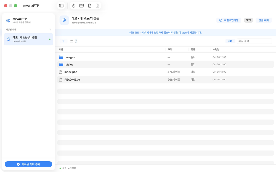Screen dimensions: 276x172
Task: Click the 데모 · 4개 항목 status text
Action: tap(69, 168)
